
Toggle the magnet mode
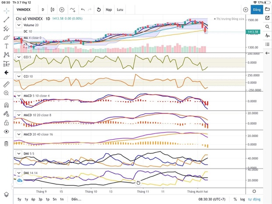click(x=6, y=105)
